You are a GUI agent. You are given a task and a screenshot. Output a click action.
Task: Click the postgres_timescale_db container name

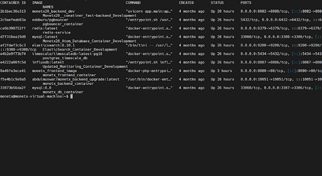point(65,58)
